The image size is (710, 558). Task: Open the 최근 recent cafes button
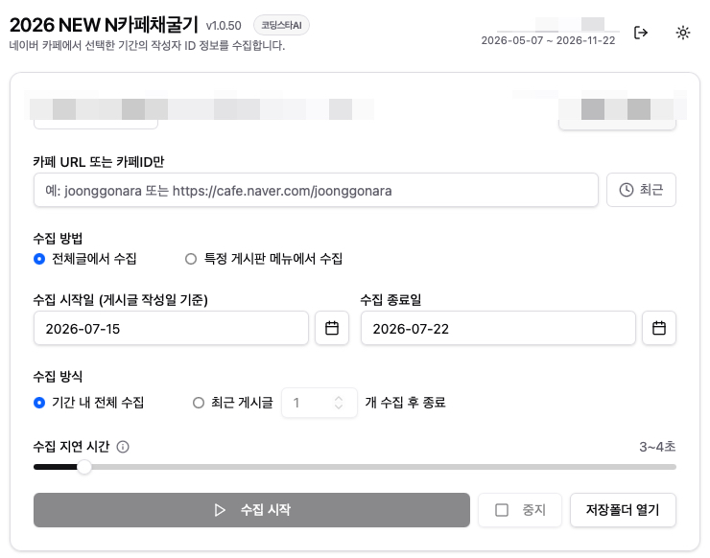(x=641, y=190)
